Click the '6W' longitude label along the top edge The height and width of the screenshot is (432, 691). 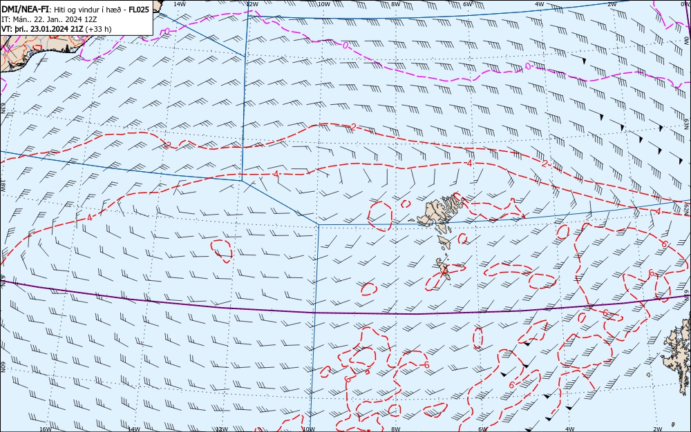(x=468, y=3)
